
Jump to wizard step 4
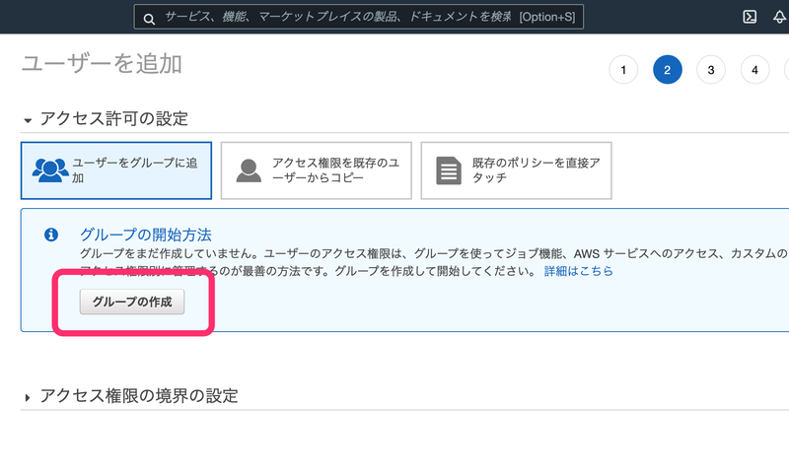click(754, 69)
